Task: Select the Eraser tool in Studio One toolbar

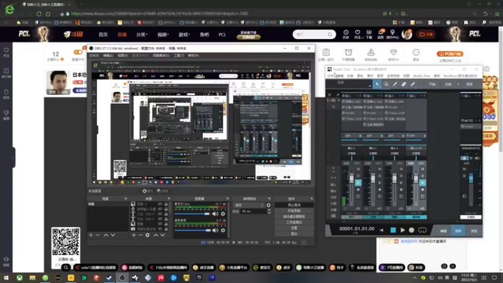Action: pyautogui.click(x=404, y=84)
